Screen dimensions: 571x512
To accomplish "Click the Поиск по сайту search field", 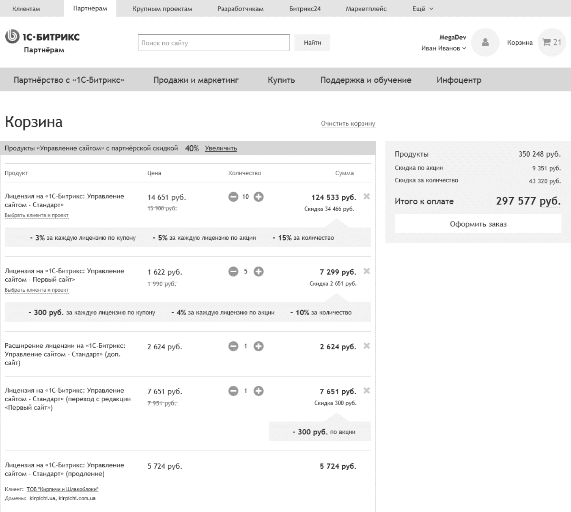I will [214, 42].
